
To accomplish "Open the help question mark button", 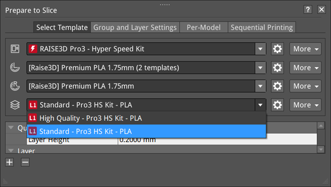I will tap(307, 10).
